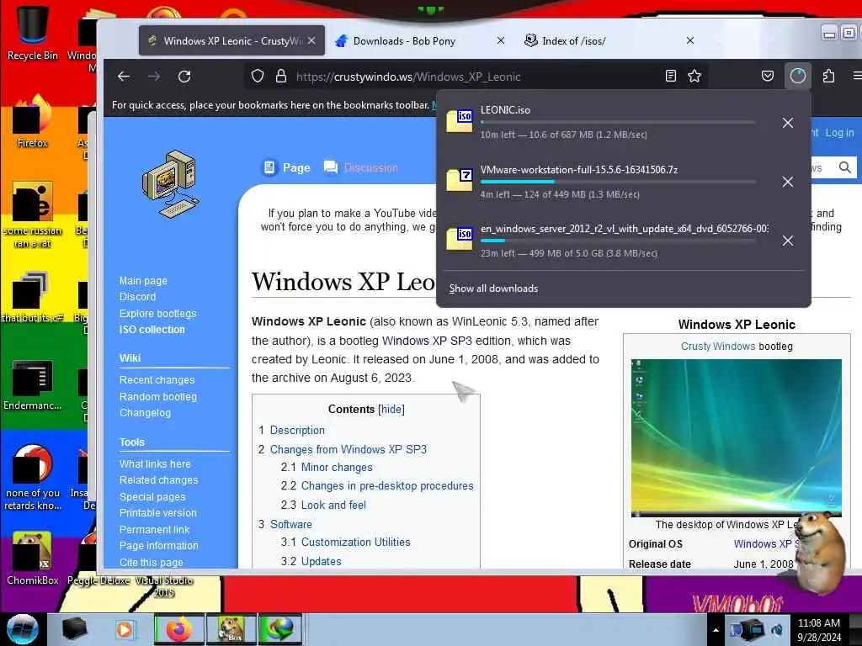
Task: Jump to Customization Utilities section
Action: pyautogui.click(x=356, y=543)
